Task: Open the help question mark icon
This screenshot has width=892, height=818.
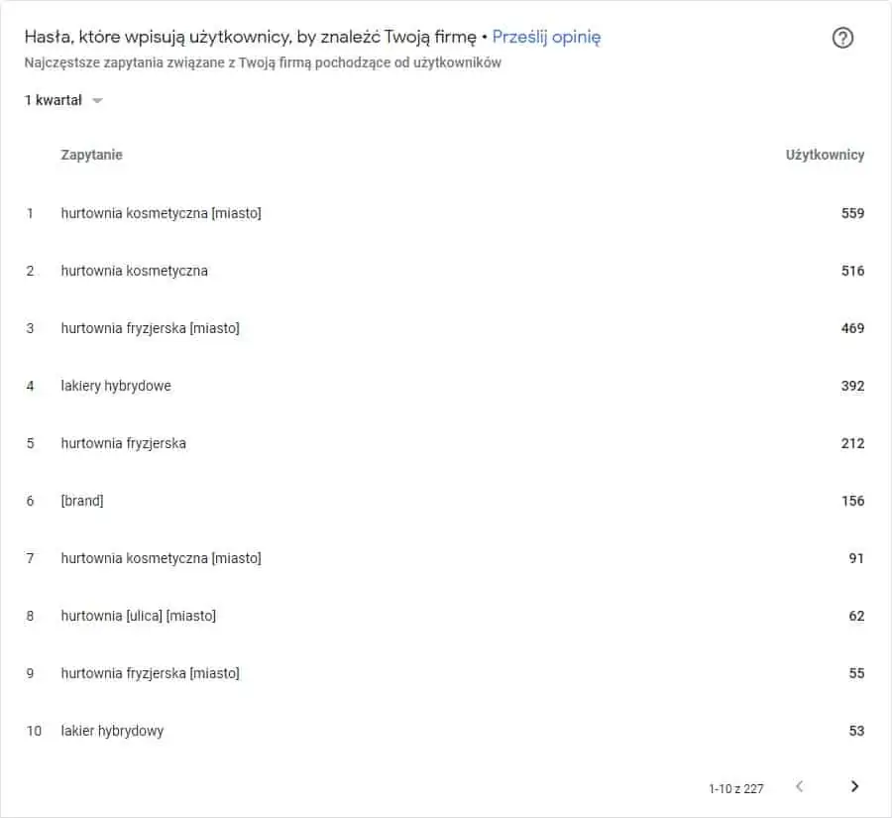Action: 842,38
